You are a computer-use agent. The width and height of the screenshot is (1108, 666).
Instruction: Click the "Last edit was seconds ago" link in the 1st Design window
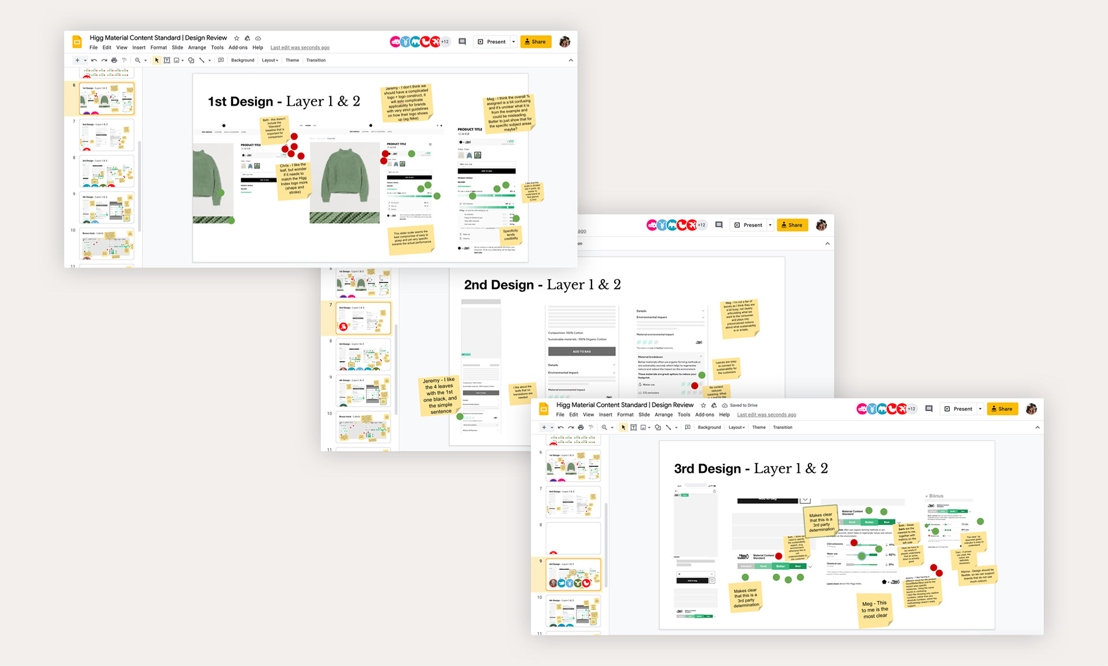click(300, 48)
